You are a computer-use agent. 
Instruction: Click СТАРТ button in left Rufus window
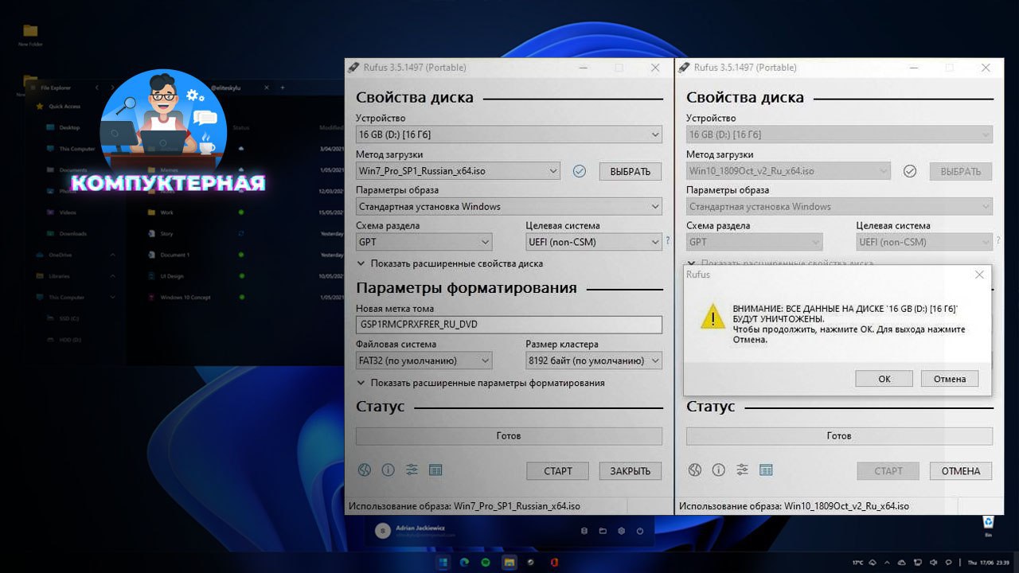(557, 471)
